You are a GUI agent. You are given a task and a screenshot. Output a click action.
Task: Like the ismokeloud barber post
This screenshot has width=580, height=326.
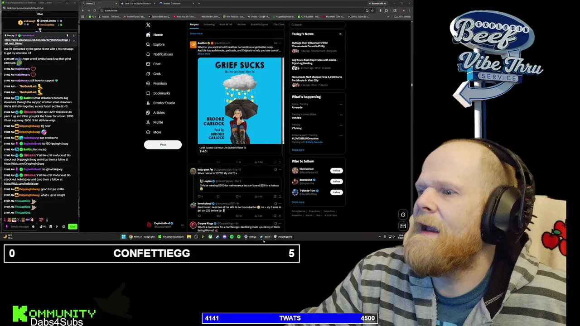pyautogui.click(x=237, y=216)
